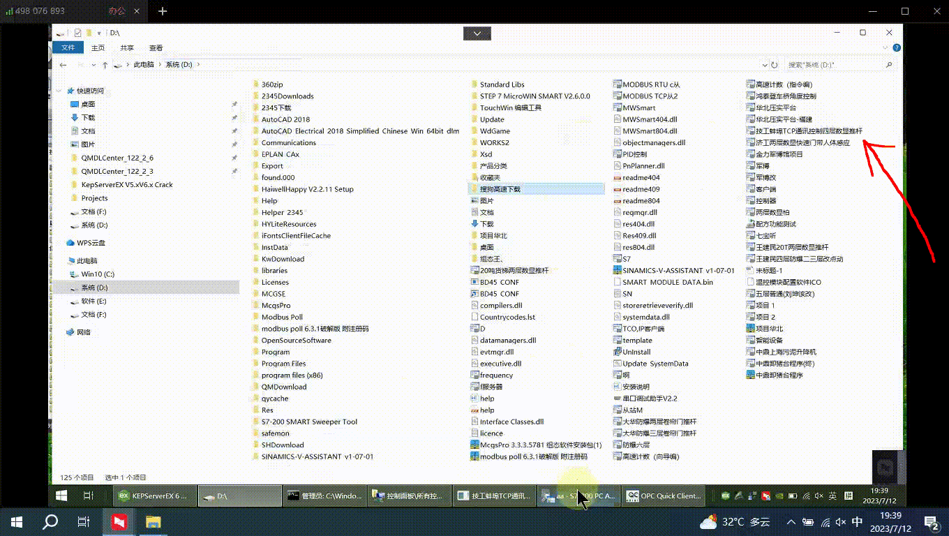949x536 pixels.
Task: Open 管理员: C:\Windo... console in remote taskbar
Action: [325, 496]
